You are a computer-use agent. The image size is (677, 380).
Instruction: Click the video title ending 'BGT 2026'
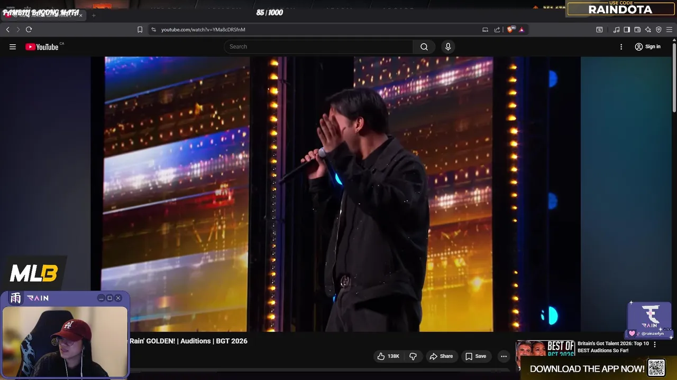(x=188, y=341)
